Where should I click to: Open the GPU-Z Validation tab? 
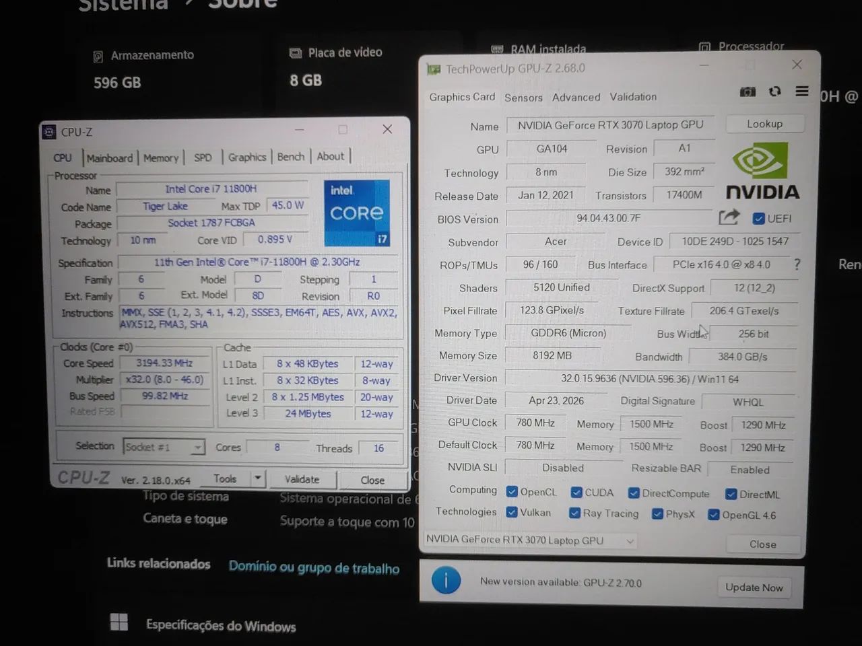click(x=633, y=97)
